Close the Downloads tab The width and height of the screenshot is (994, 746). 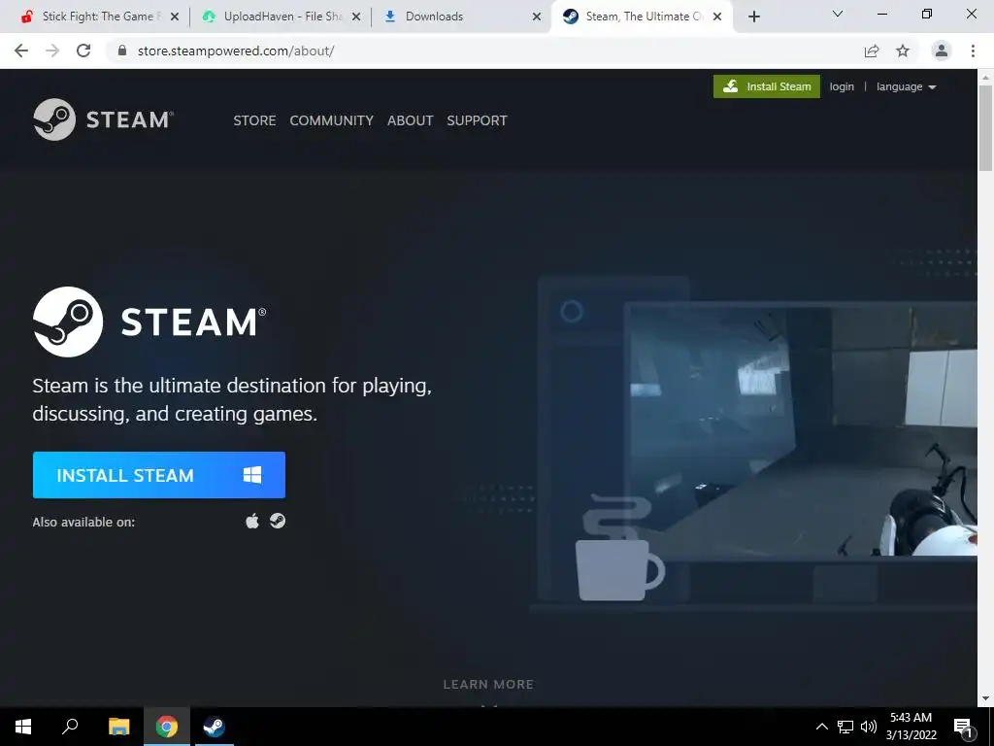point(537,17)
